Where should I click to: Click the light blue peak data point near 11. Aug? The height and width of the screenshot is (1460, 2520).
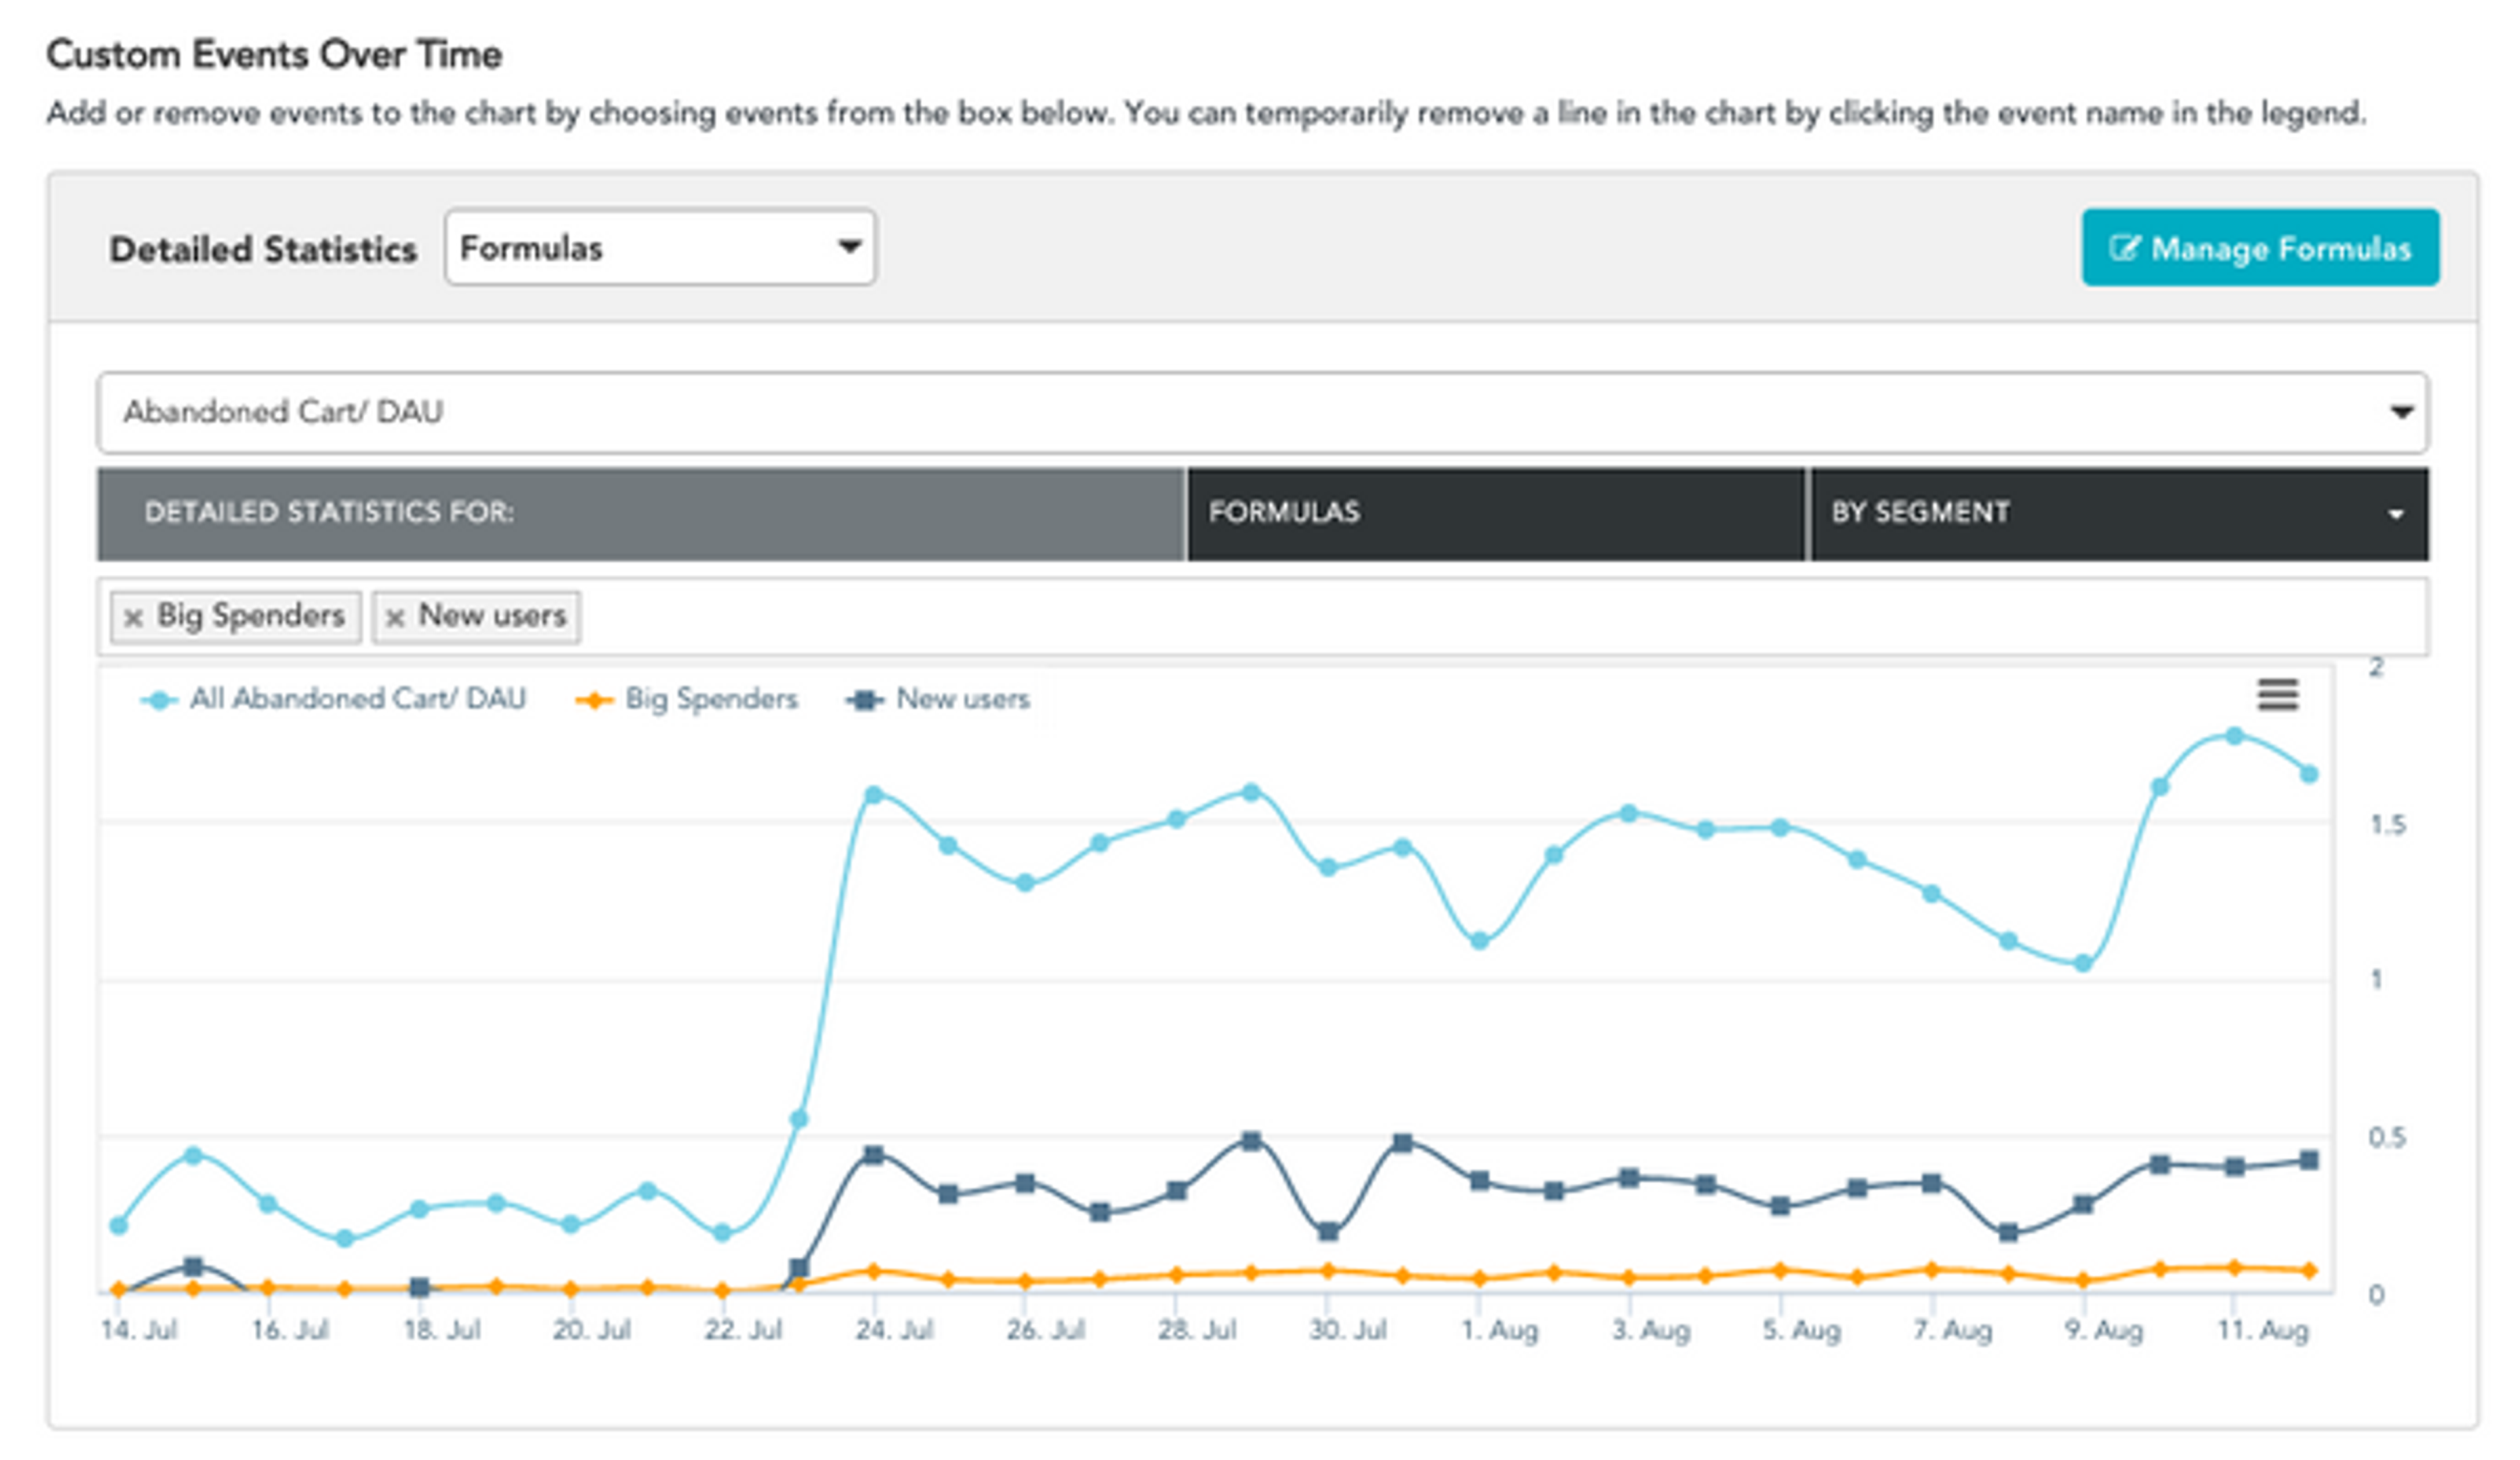coord(2234,735)
